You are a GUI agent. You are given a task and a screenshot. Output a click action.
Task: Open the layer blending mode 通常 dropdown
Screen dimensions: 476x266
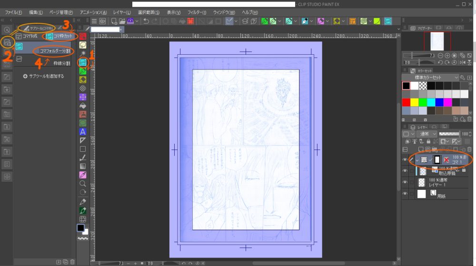tap(426, 134)
